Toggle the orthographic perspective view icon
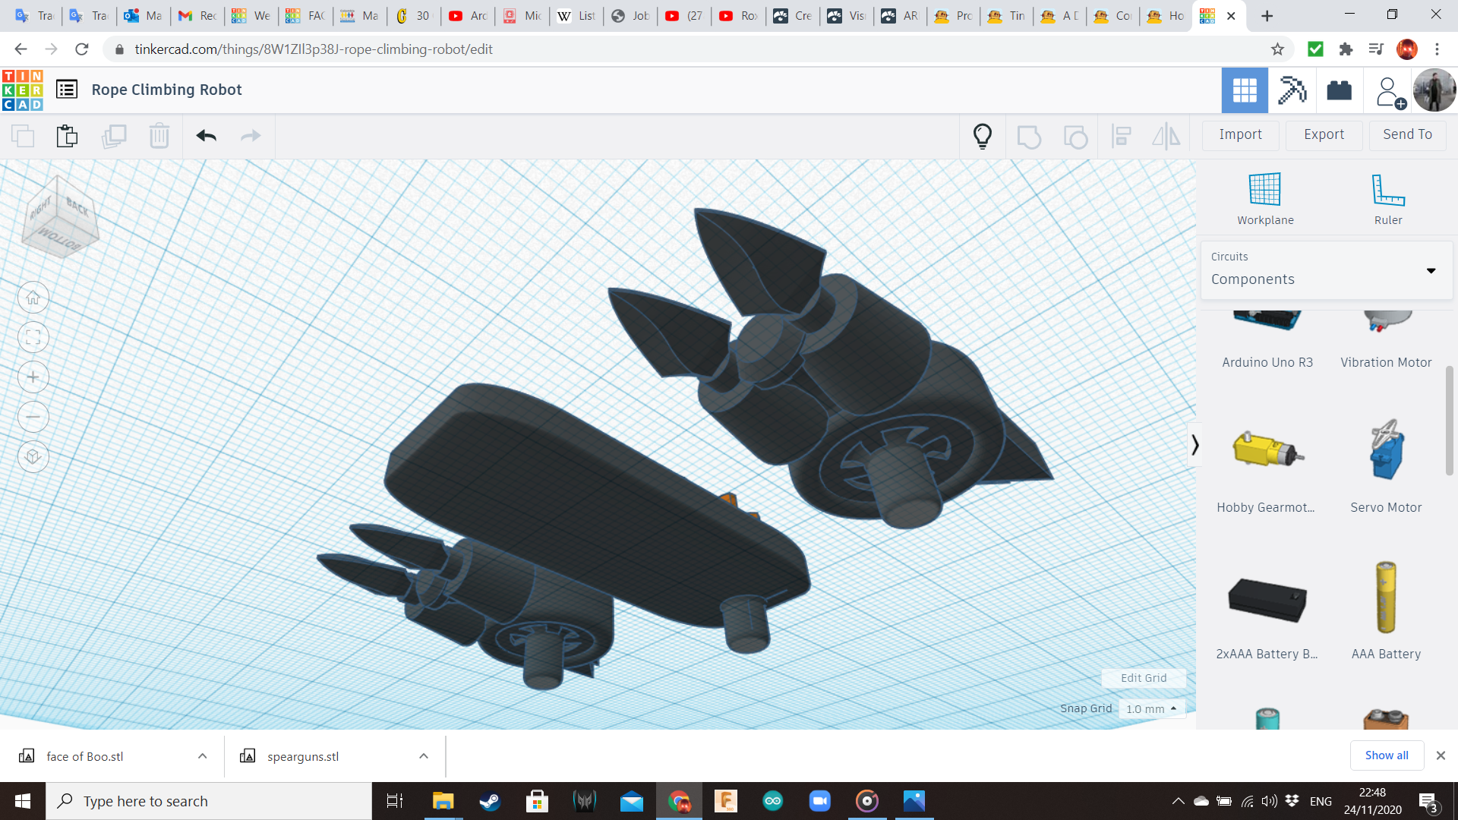The height and width of the screenshot is (820, 1458). click(33, 456)
